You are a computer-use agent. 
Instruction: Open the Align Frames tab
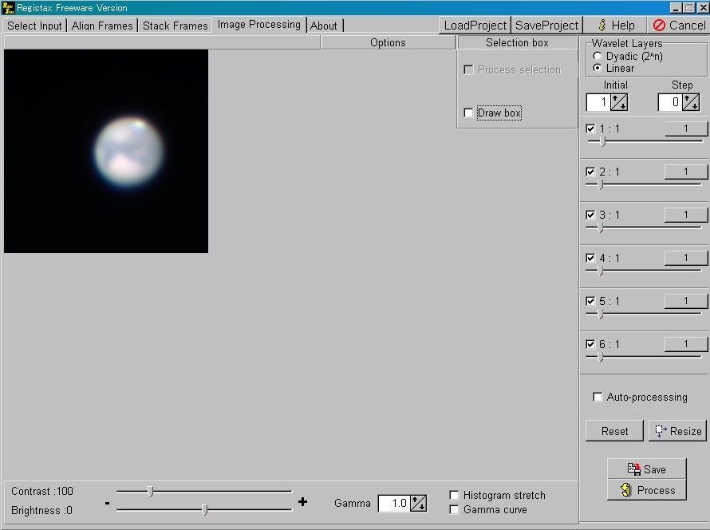102,26
